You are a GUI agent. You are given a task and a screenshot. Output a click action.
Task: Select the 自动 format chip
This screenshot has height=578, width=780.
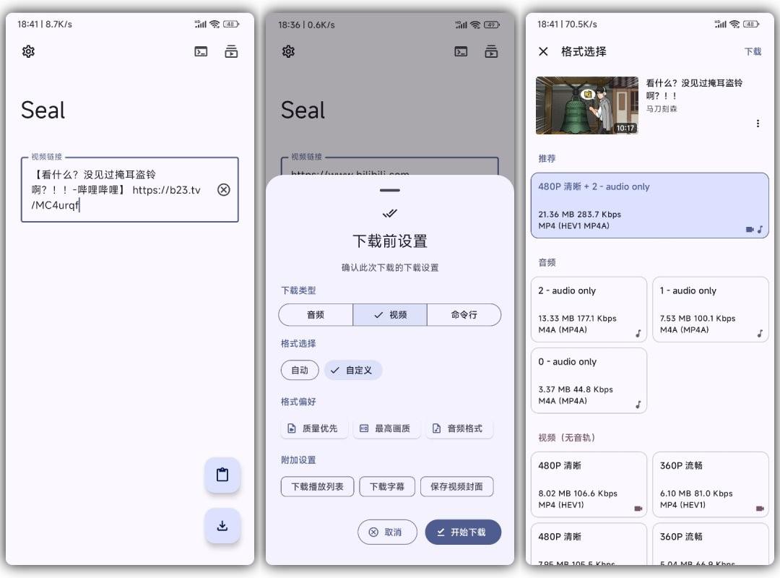click(300, 370)
